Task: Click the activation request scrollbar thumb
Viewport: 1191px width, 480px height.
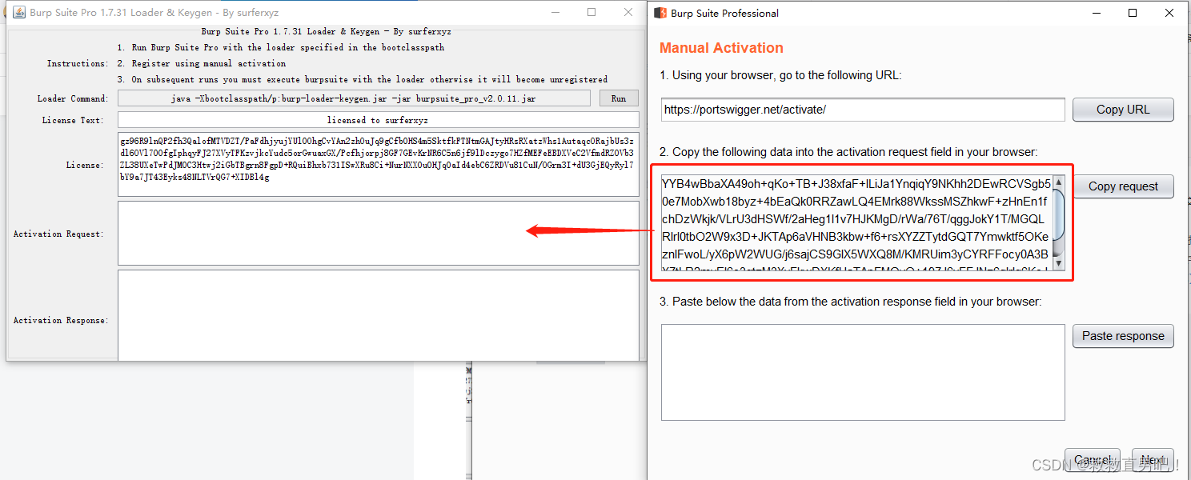Action: (x=1058, y=214)
